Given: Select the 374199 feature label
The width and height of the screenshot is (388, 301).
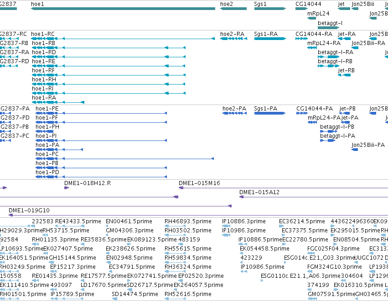Looking at the screenshot, I should 318,285.
